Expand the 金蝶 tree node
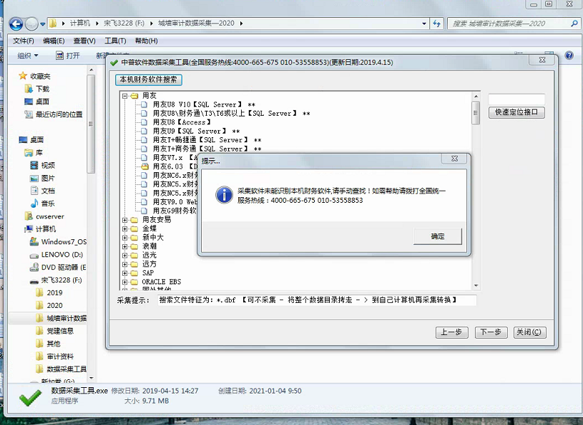Image resolution: width=583 pixels, height=425 pixels. coord(125,229)
